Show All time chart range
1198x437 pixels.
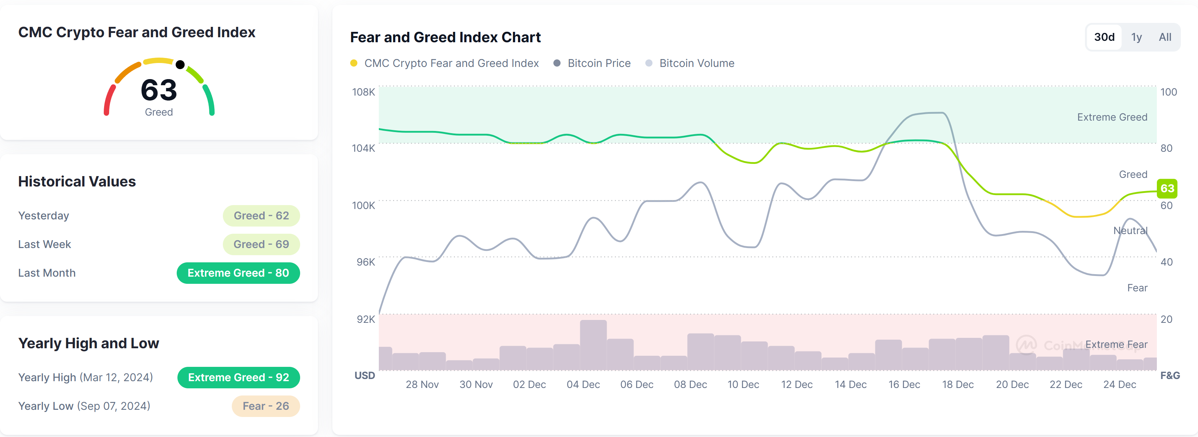point(1164,37)
